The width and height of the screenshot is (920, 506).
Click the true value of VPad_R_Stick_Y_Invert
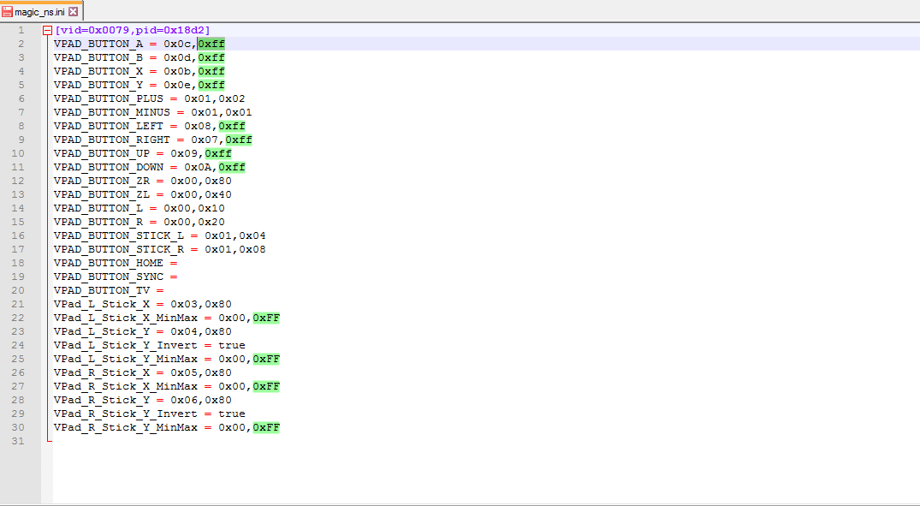click(232, 414)
